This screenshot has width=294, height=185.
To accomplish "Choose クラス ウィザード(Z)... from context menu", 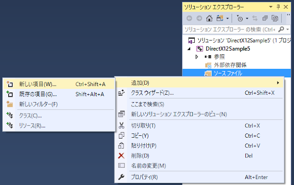I will 199,93.
